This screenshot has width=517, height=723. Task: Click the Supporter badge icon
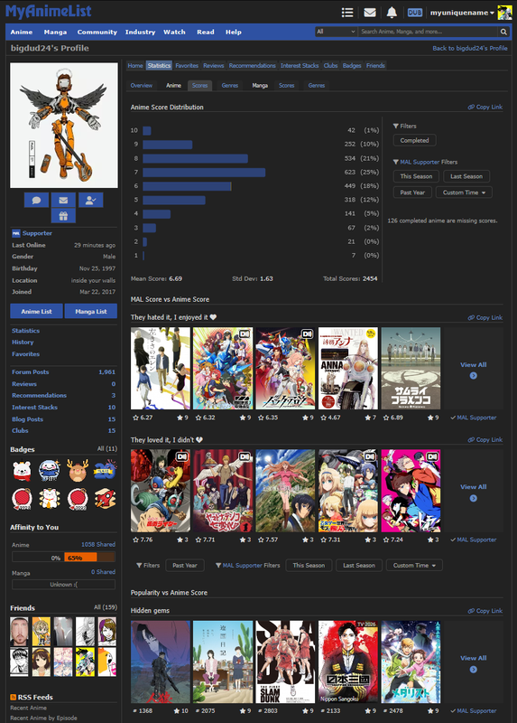click(16, 233)
